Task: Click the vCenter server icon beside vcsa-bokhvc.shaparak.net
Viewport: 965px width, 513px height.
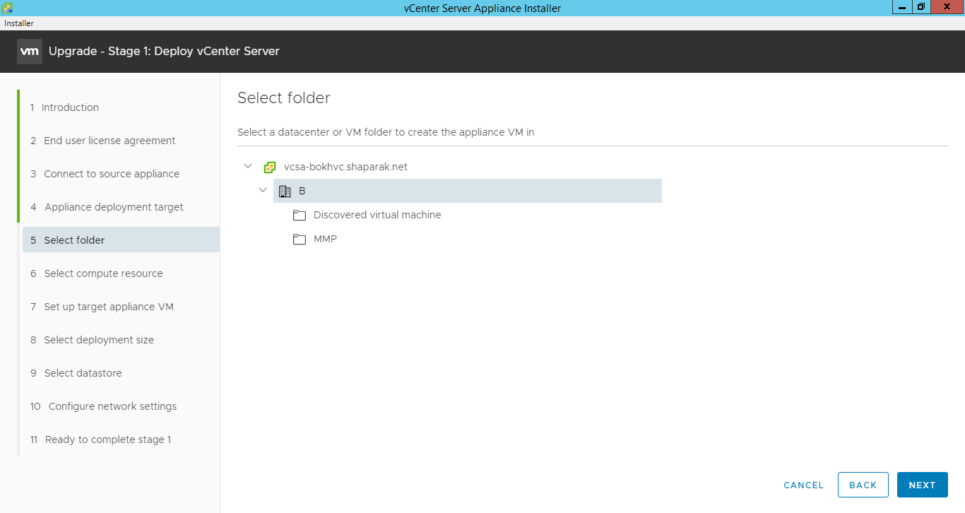Action: click(x=269, y=166)
